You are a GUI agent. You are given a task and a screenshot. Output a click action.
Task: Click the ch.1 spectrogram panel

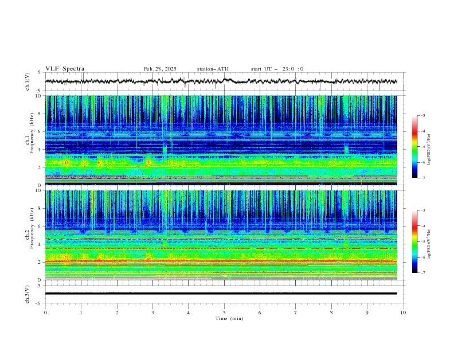pos(221,140)
